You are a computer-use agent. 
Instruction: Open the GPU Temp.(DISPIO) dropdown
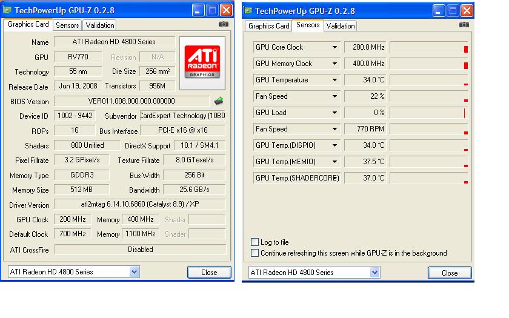[334, 145]
